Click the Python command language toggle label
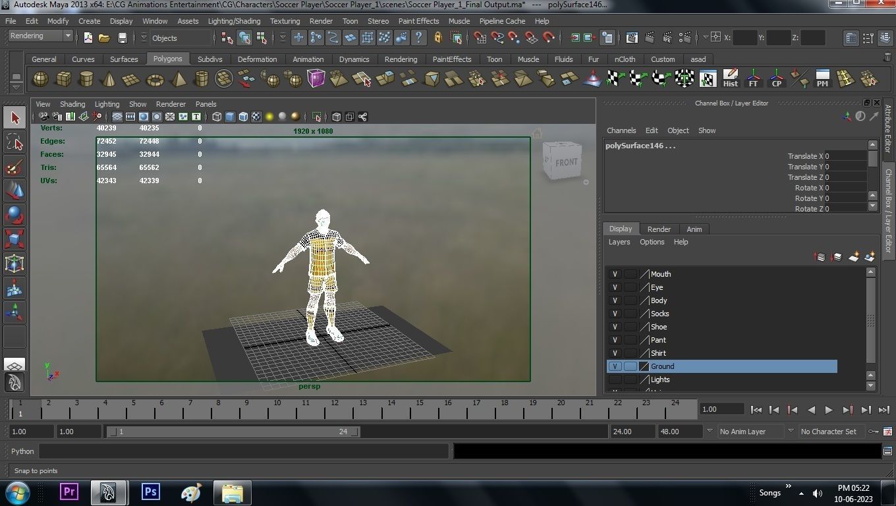This screenshot has width=896, height=506. point(22,451)
